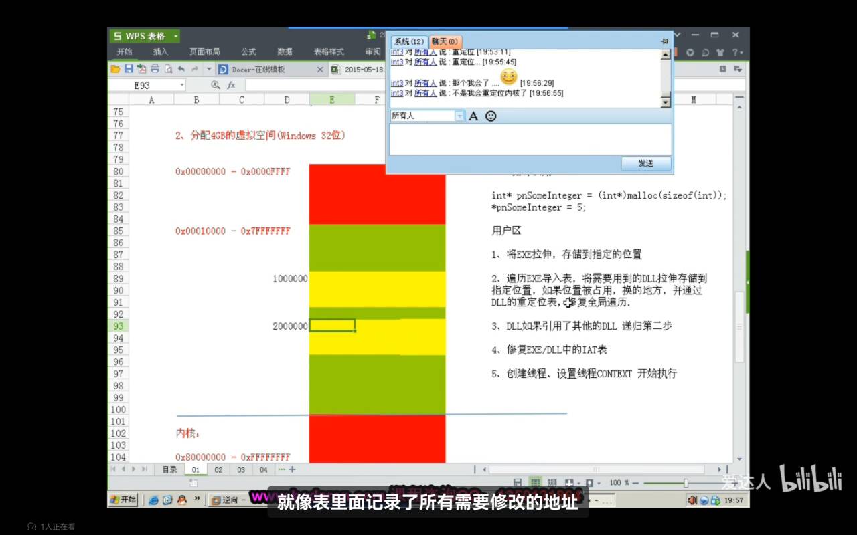
Task: Add a new sheet with the plus button
Action: 292,470
